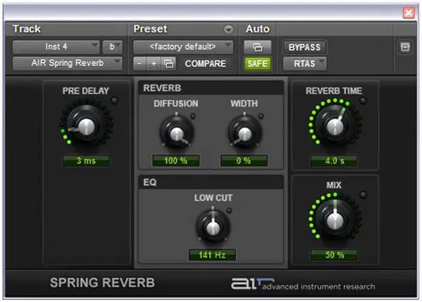Image resolution: width=422 pixels, height=302 pixels.
Task: Click the preset settings copy icon beside plus
Action: pos(169,63)
